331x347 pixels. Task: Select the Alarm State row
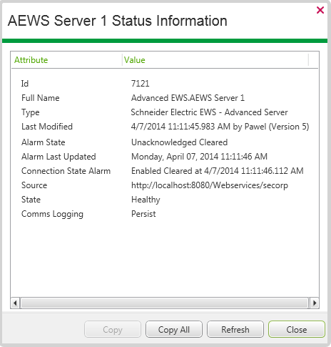[x=165, y=142]
